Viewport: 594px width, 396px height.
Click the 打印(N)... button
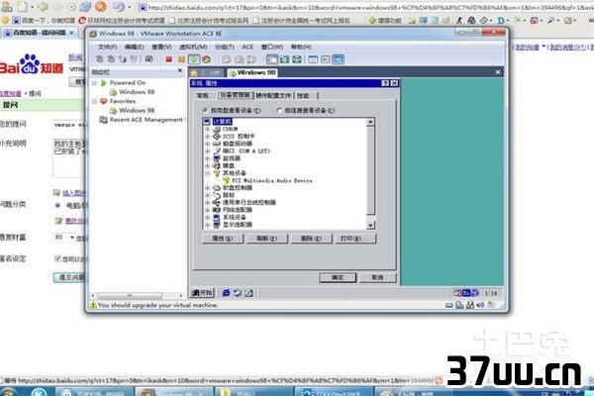click(x=355, y=239)
